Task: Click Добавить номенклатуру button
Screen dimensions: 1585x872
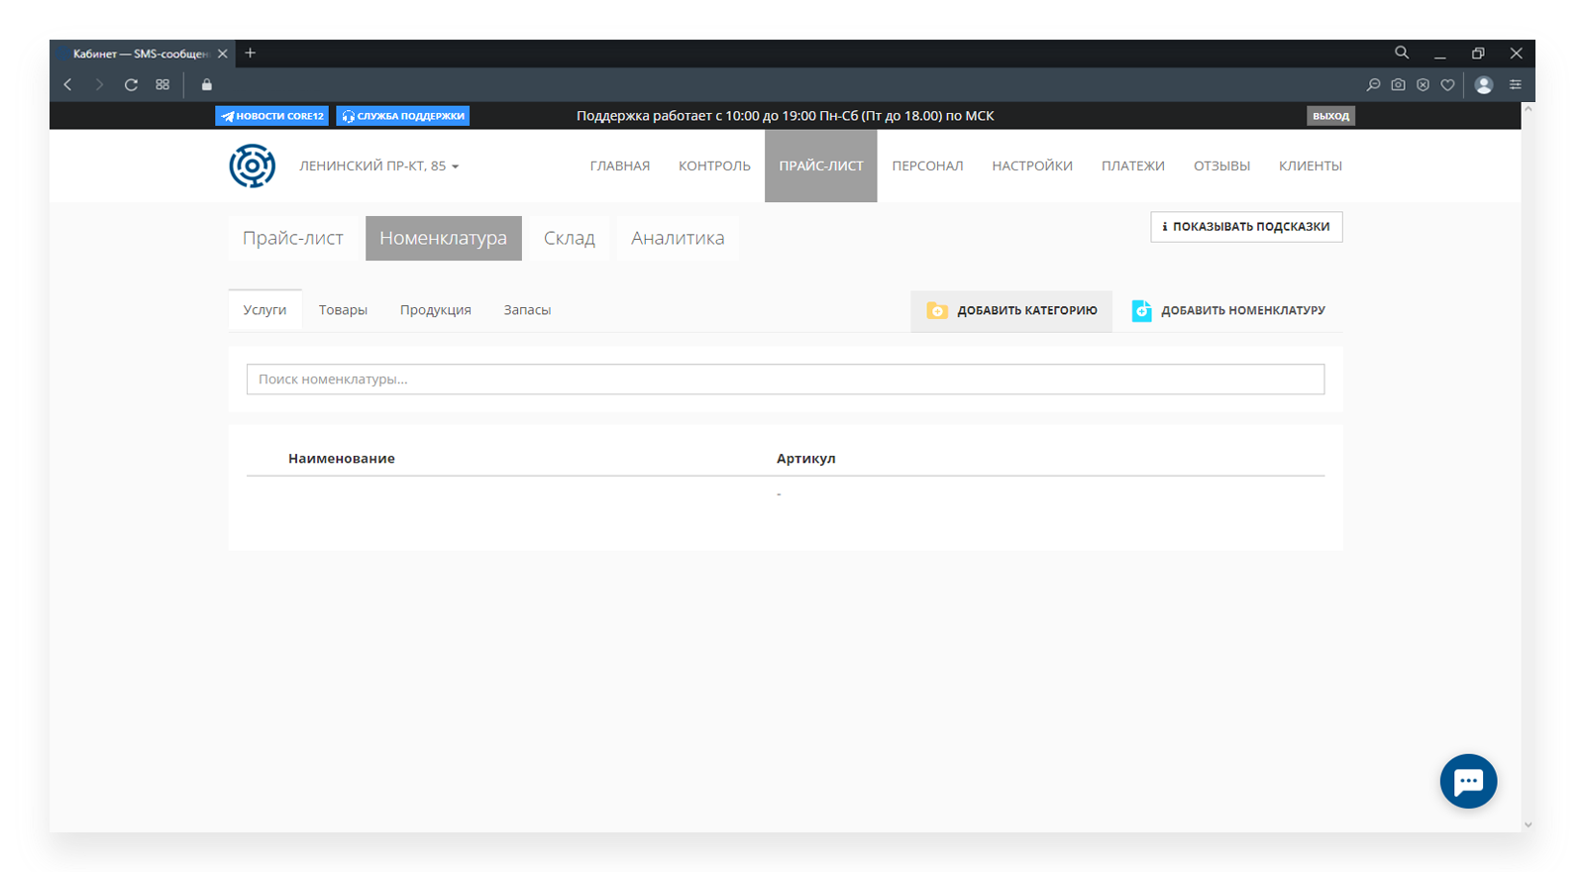Action: [1228, 310]
